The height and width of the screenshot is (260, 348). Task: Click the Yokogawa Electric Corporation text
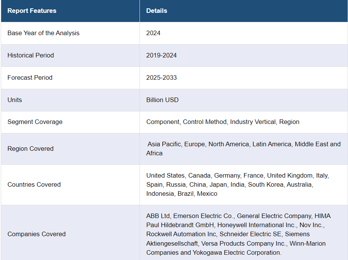[238, 253]
